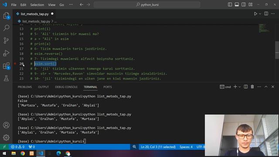
Task: Open the Go menu
Action: point(61,5)
